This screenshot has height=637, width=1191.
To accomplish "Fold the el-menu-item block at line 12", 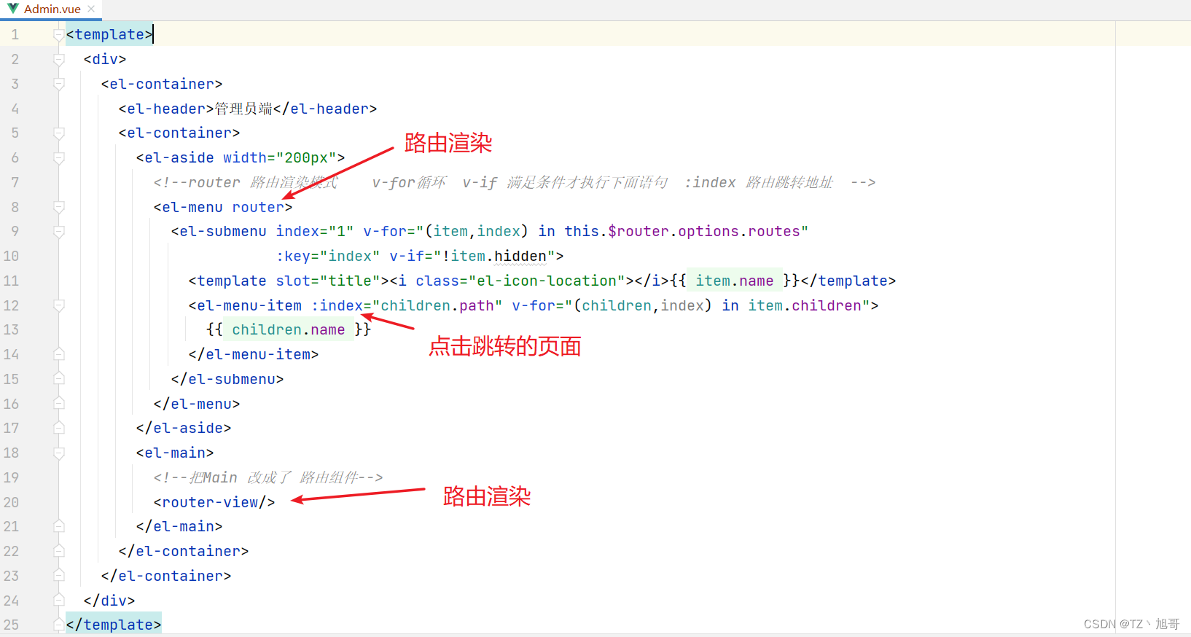I will [x=59, y=306].
